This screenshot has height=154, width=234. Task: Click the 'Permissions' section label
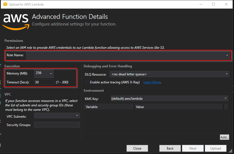tap(14, 41)
